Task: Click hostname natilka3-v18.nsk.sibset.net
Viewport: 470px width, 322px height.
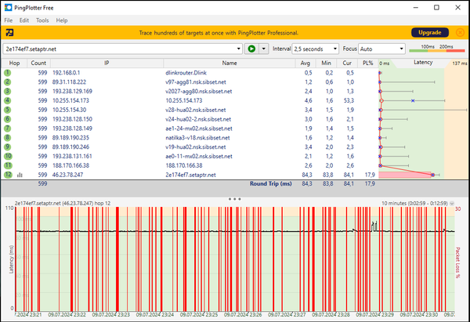Action: pyautogui.click(x=197, y=138)
